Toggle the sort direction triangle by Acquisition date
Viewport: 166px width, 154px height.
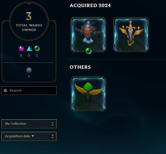[33, 136]
